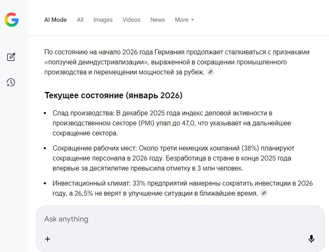Click the text 'упал до 47,0'
The image size is (329, 252).
[176, 123]
